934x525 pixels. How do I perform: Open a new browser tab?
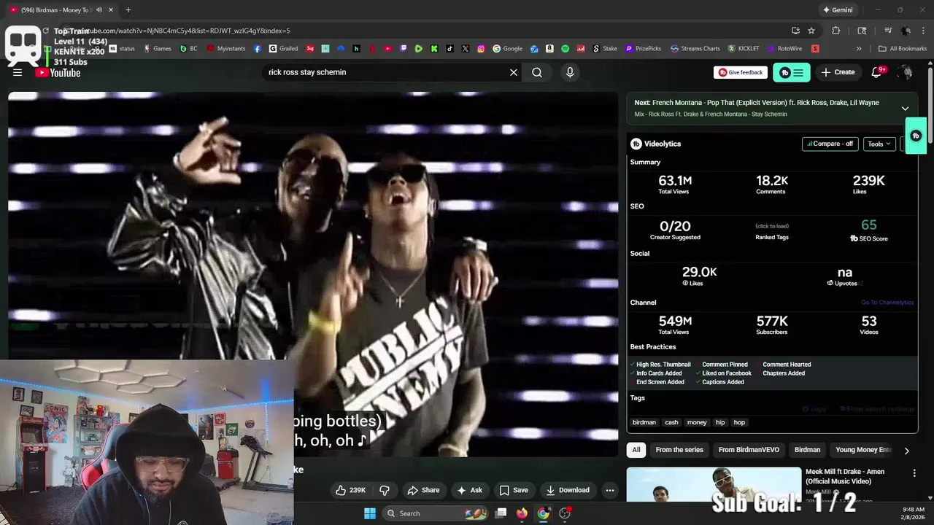coord(128,10)
